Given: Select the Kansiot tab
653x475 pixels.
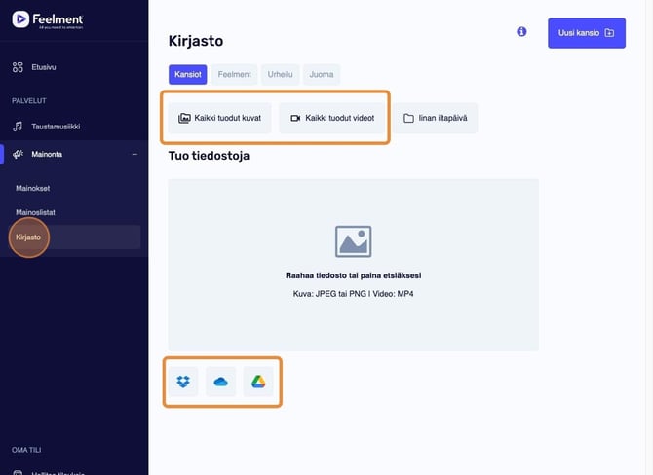Looking at the screenshot, I should [187, 74].
